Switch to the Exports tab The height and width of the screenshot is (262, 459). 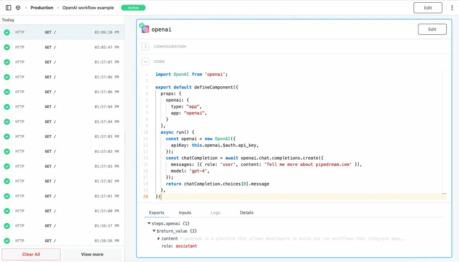point(156,213)
